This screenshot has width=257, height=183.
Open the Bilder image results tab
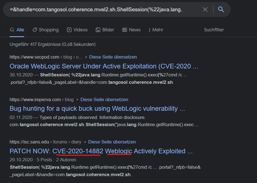pos(105,30)
